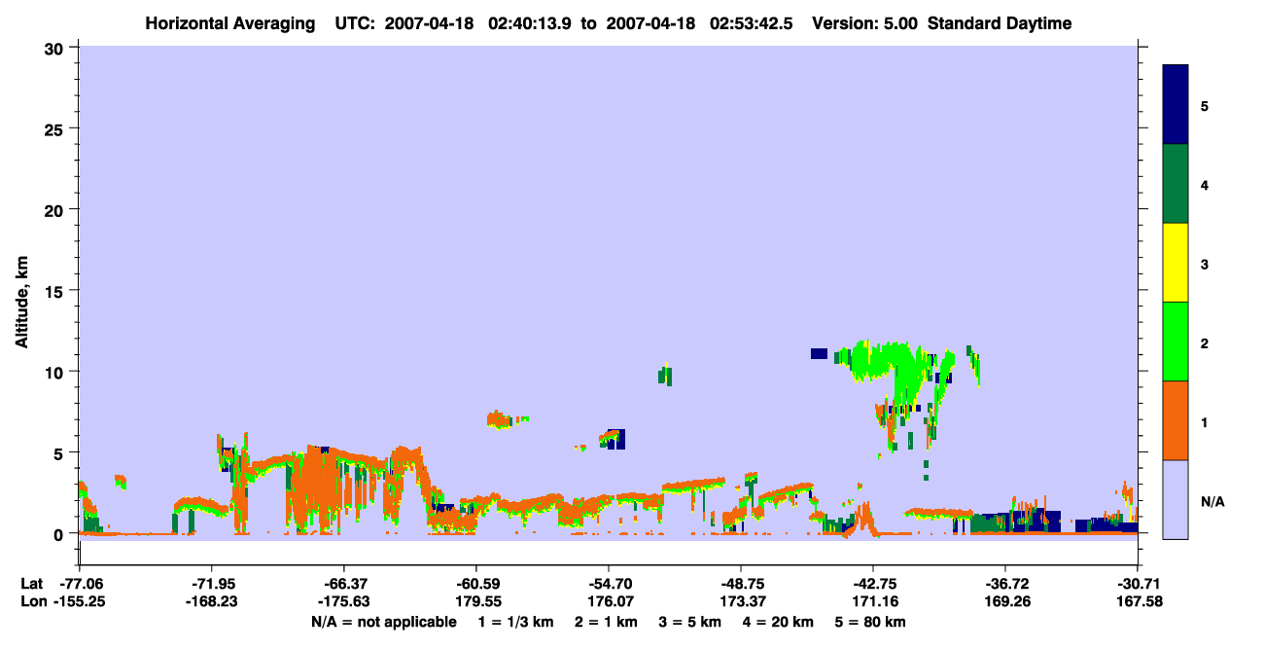Click the longitude value 171.16
This screenshot has height=649, width=1264.
873,601
